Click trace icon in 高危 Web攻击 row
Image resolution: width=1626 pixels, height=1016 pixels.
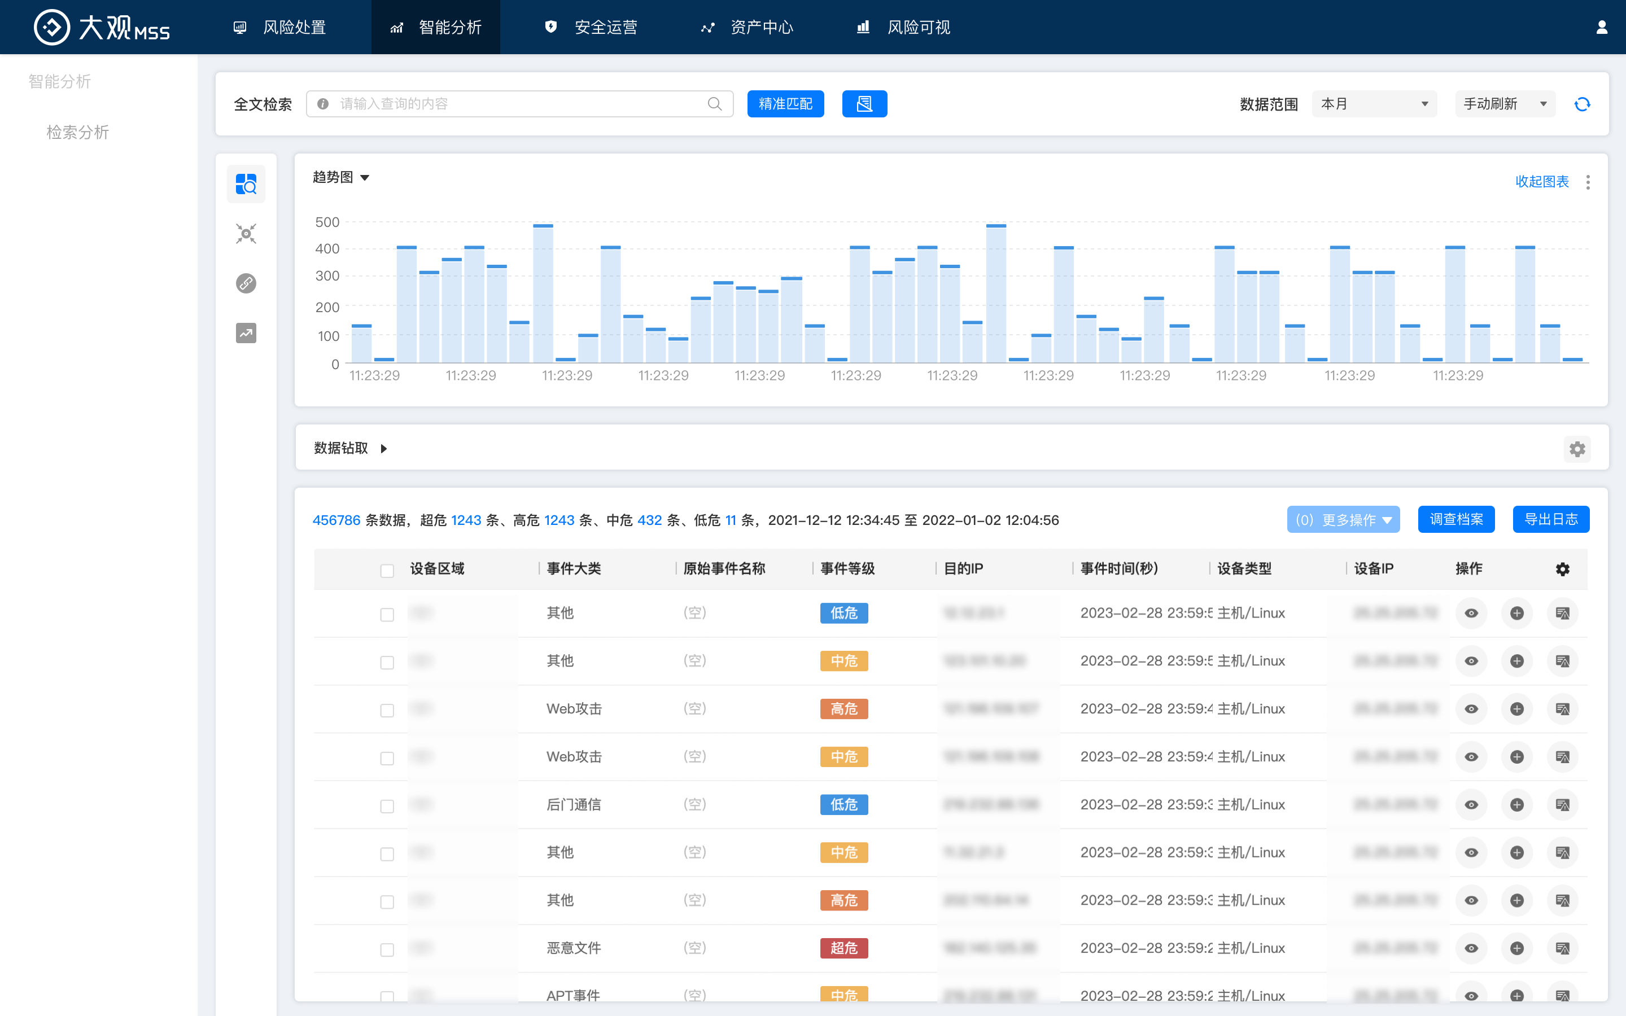click(1563, 709)
